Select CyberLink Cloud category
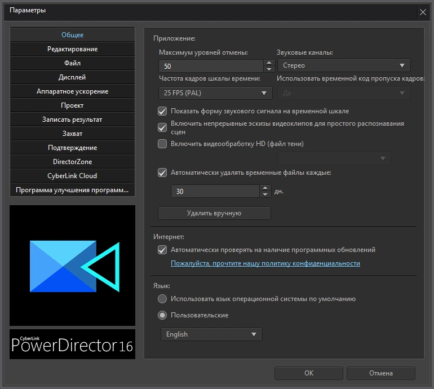The width and height of the screenshot is (434, 389). (x=72, y=176)
